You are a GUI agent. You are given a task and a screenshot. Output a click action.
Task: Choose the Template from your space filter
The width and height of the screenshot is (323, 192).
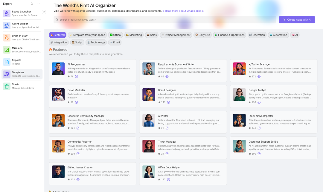click(x=87, y=35)
